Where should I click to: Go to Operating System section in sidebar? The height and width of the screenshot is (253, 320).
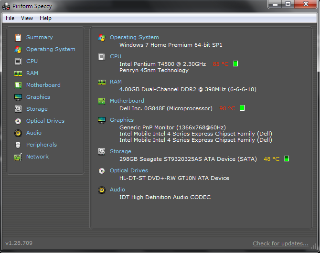(51, 49)
